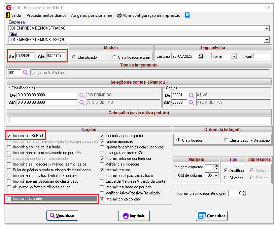Increase Margem esquerda with up arrow

click(x=217, y=166)
